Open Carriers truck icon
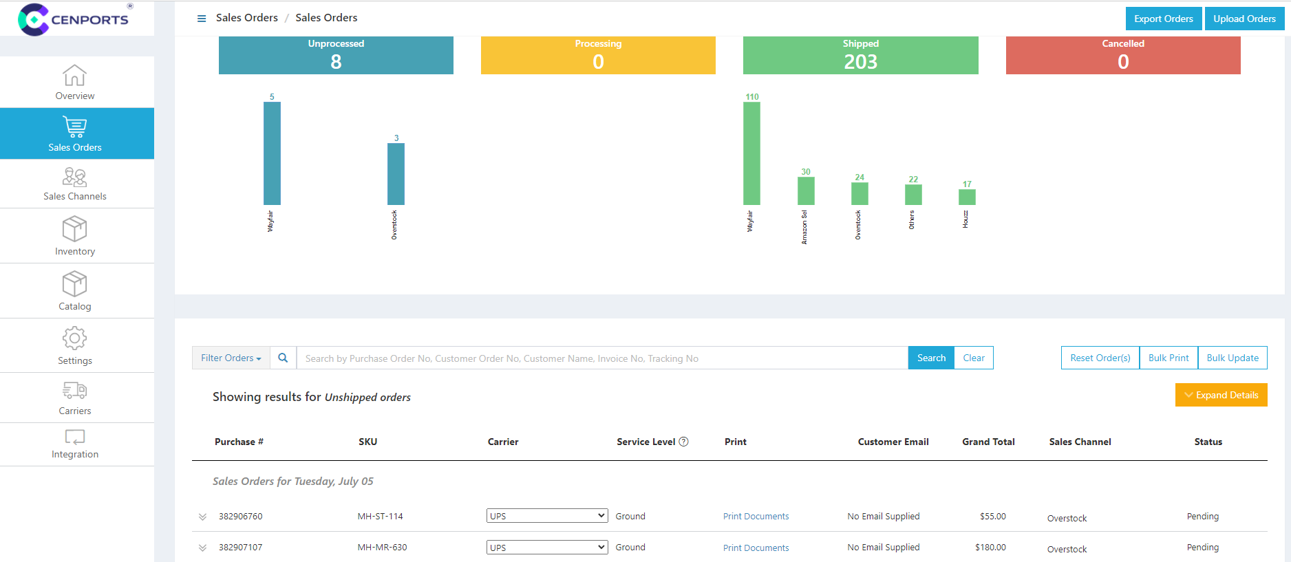The height and width of the screenshot is (562, 1291). 74,391
